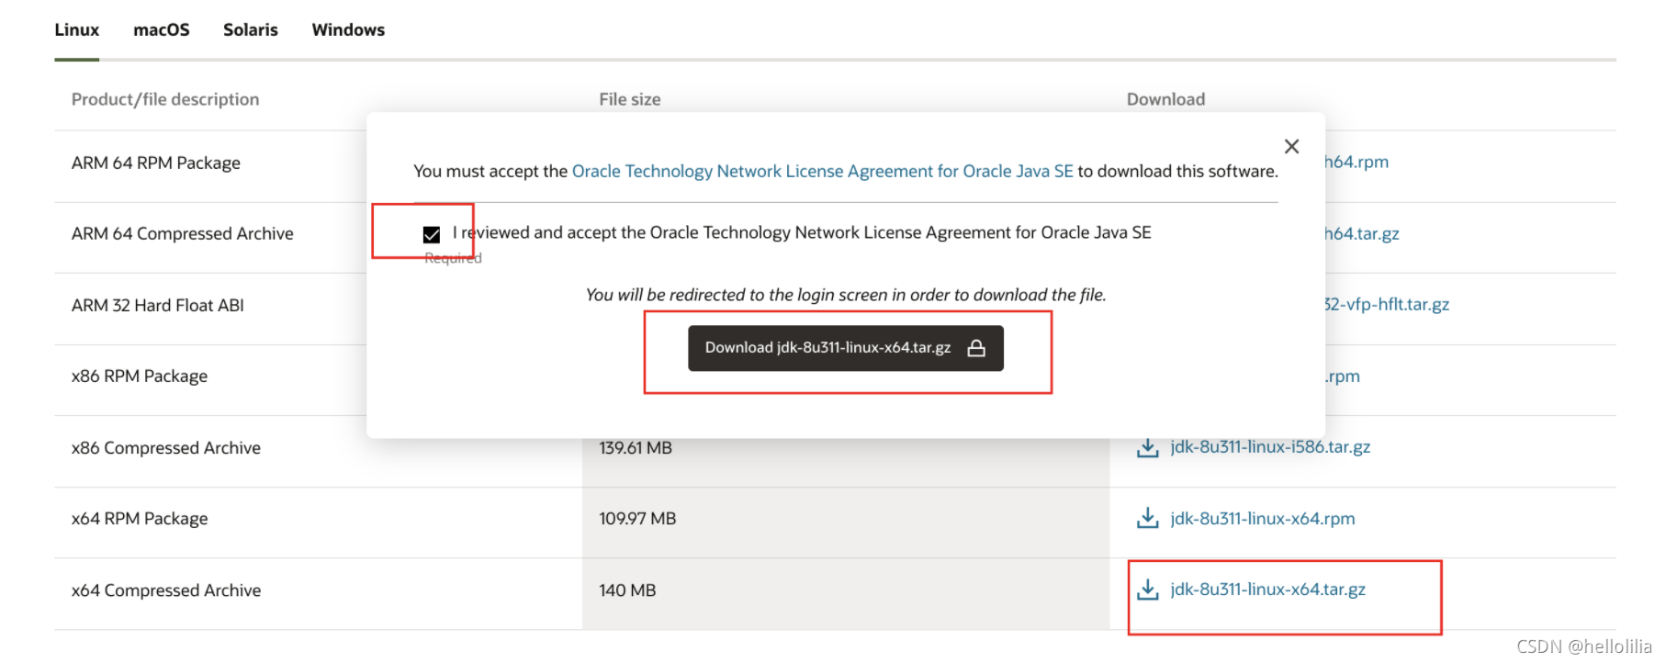Select the 'x86 Compressed Archive' text
Screen dimensions: 1666x663
pyautogui.click(x=166, y=447)
